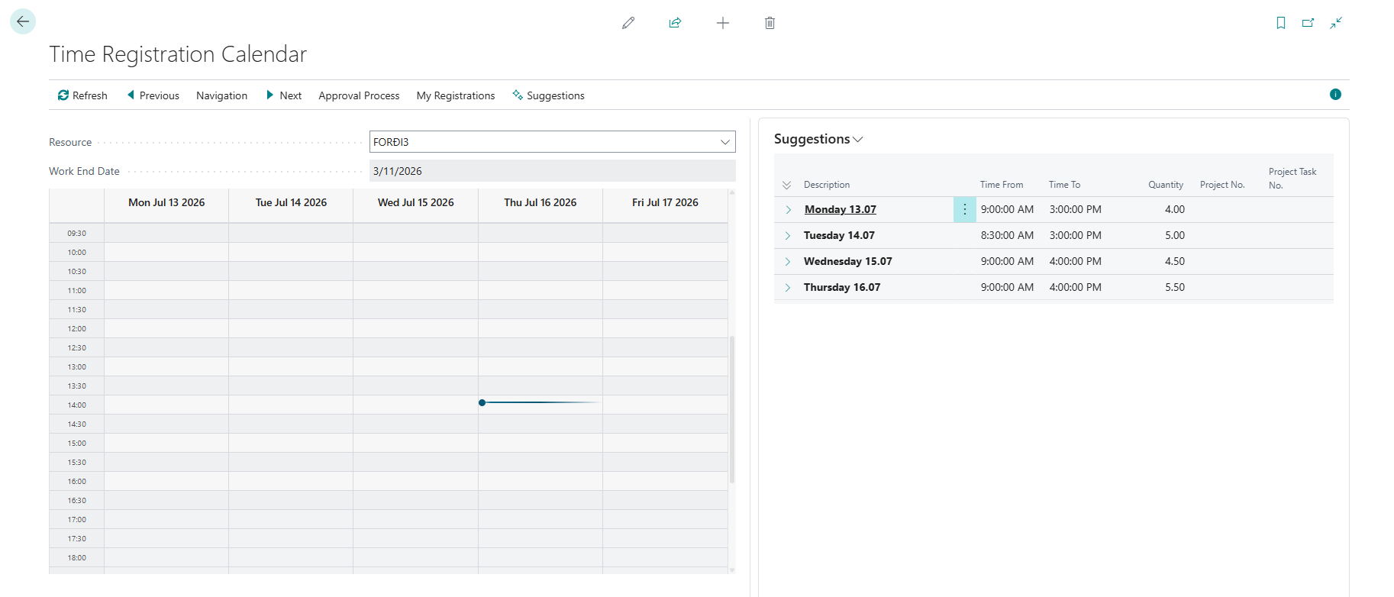Collapse the Suggestions panel header

click(x=818, y=139)
